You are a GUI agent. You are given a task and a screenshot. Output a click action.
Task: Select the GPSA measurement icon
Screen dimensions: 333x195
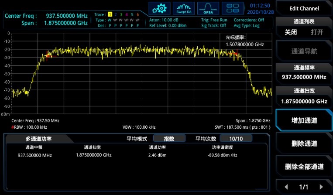pos(208,8)
